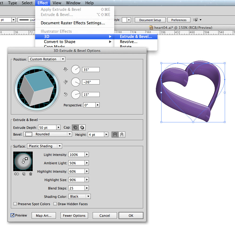
Task: Click the delete light trash icon
Action: coord(31,174)
